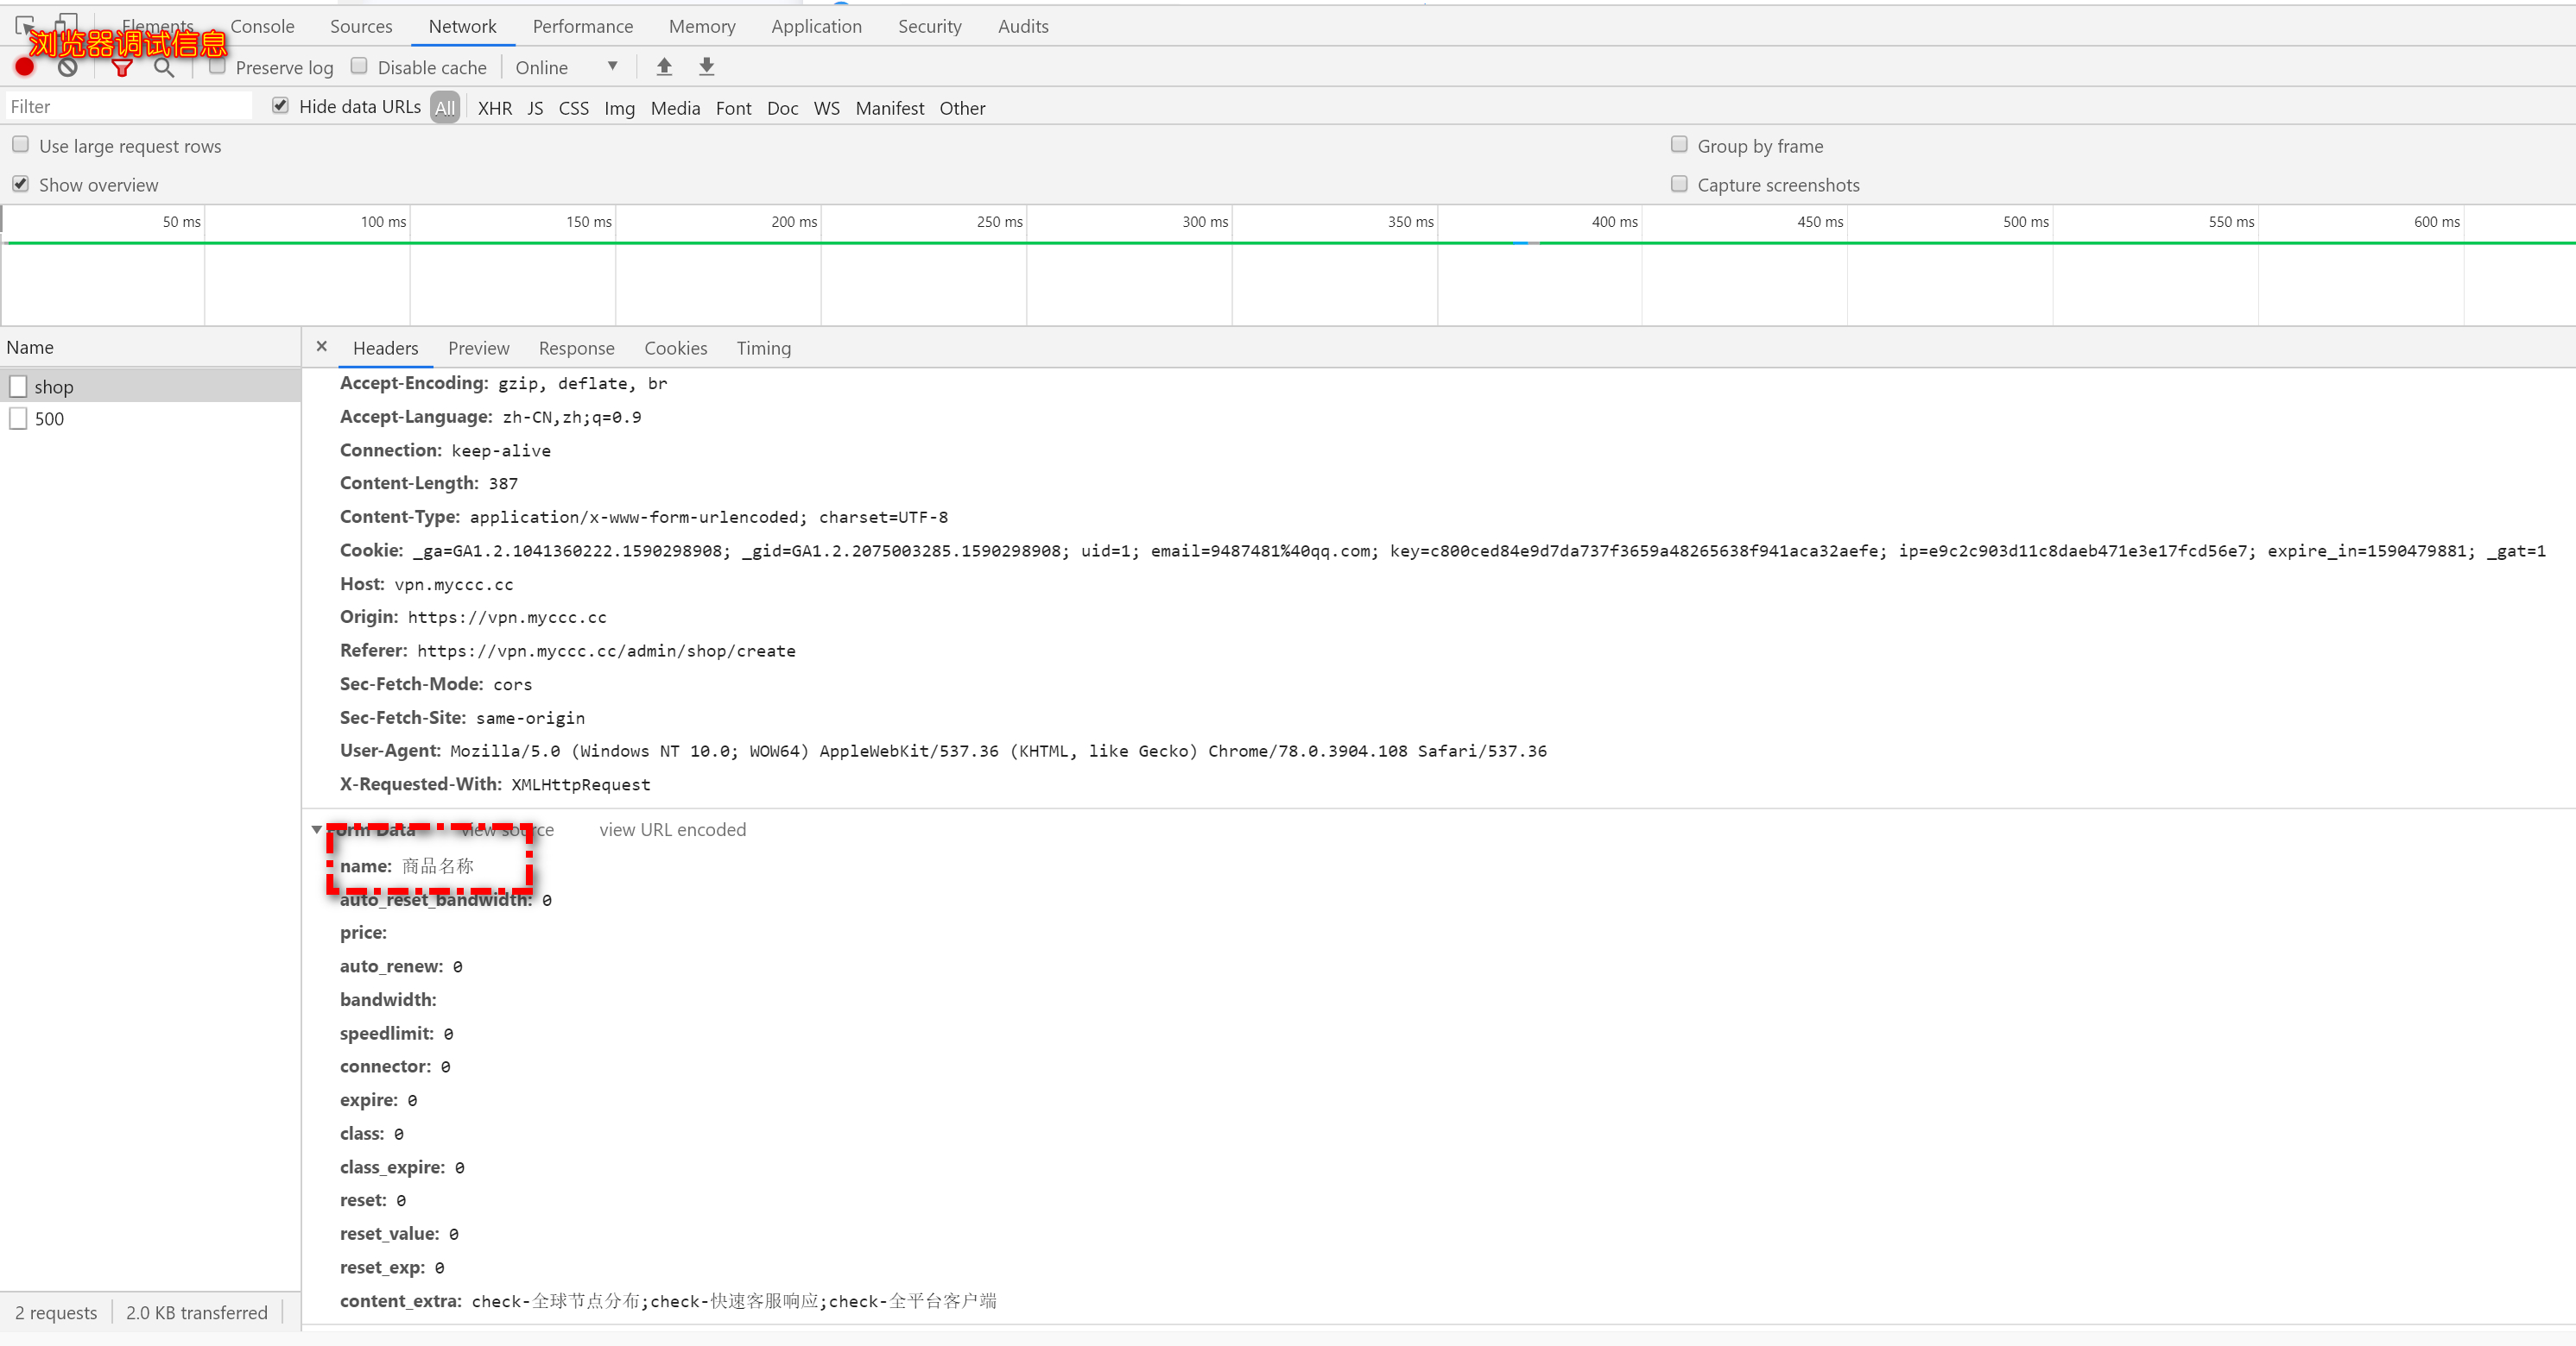Click the view URL encoded link
This screenshot has width=2576, height=1346.
tap(671, 829)
